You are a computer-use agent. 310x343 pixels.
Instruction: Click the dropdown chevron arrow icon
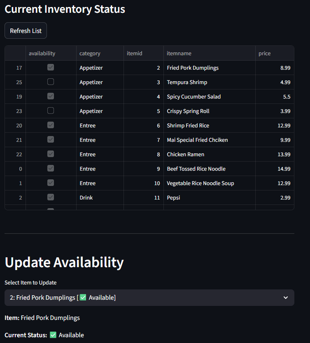tap(286, 298)
